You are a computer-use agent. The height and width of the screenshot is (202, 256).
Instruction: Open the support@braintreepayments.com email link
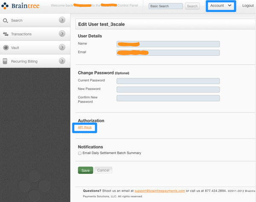160,191
